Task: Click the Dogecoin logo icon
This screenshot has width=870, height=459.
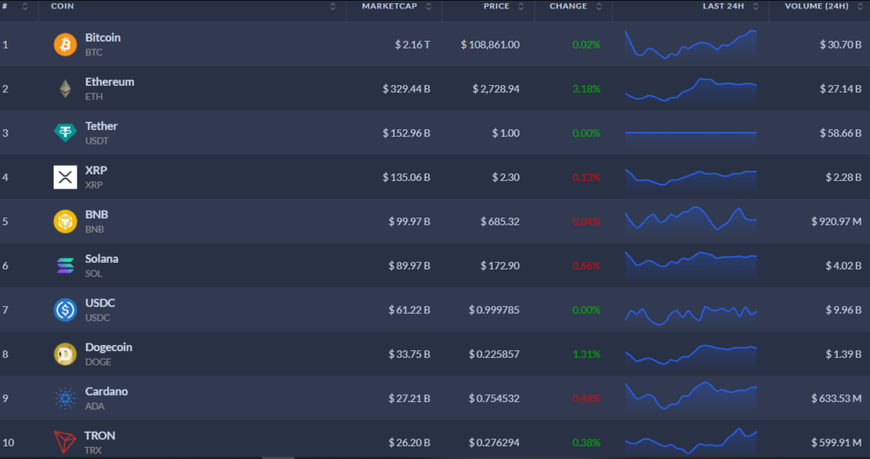Action: (x=65, y=354)
